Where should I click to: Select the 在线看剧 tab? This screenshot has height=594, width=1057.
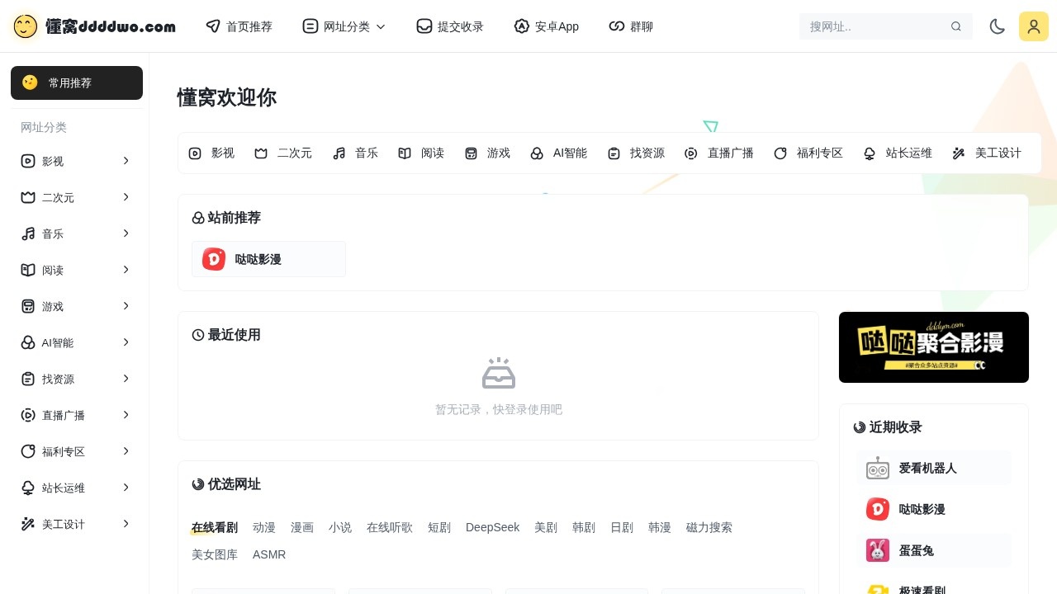pyautogui.click(x=215, y=527)
